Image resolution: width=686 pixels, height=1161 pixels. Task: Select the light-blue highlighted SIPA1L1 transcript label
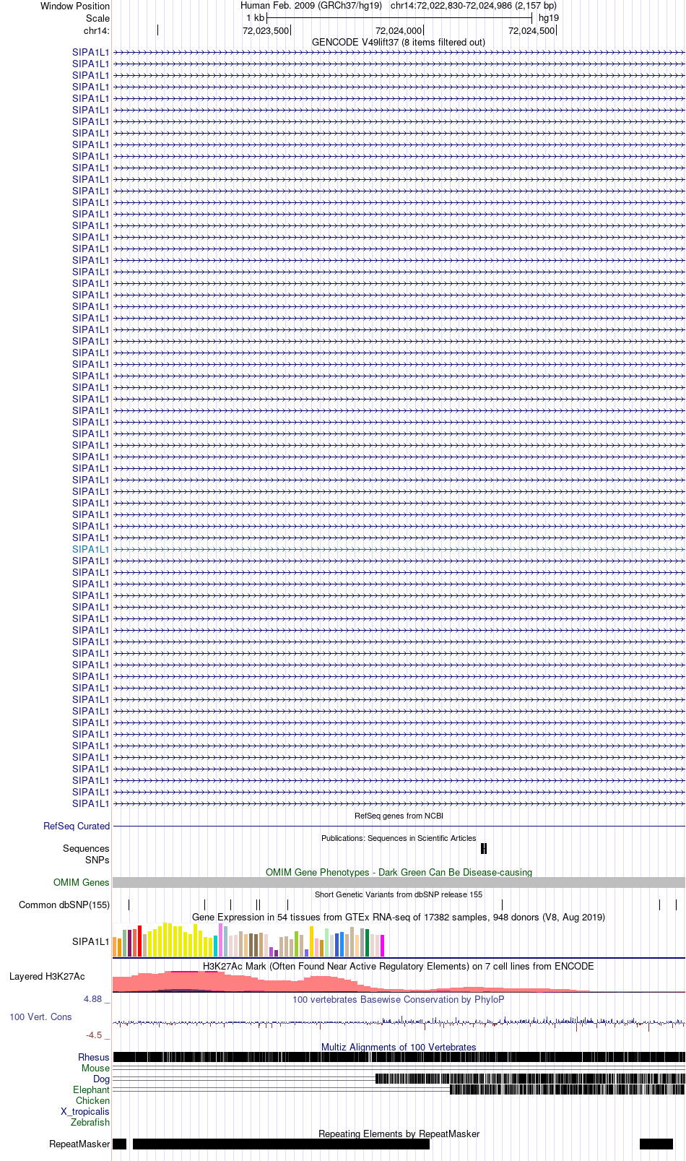[x=90, y=549]
